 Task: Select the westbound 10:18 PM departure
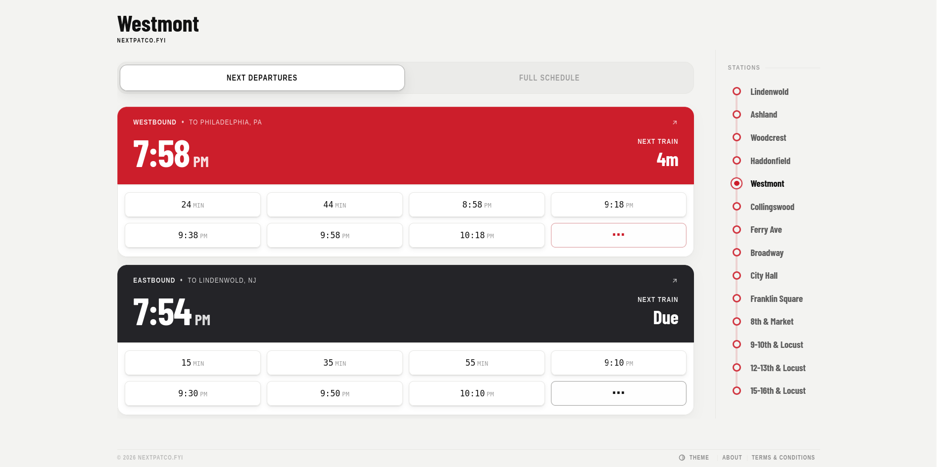[477, 235]
